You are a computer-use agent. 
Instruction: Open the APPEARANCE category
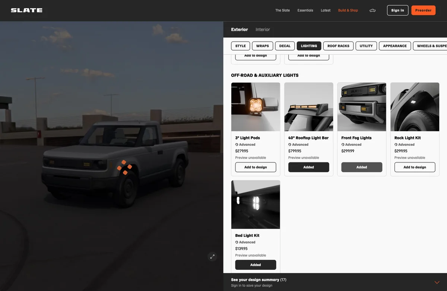(x=395, y=46)
